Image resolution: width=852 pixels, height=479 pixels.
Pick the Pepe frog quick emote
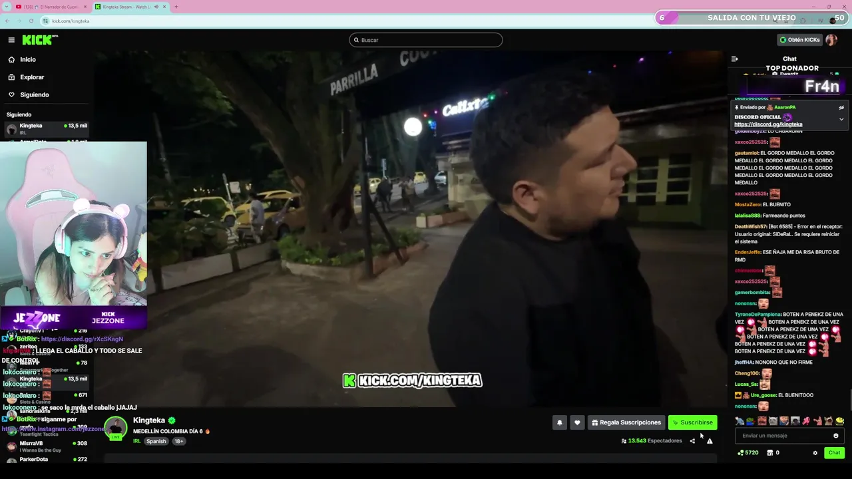750,421
